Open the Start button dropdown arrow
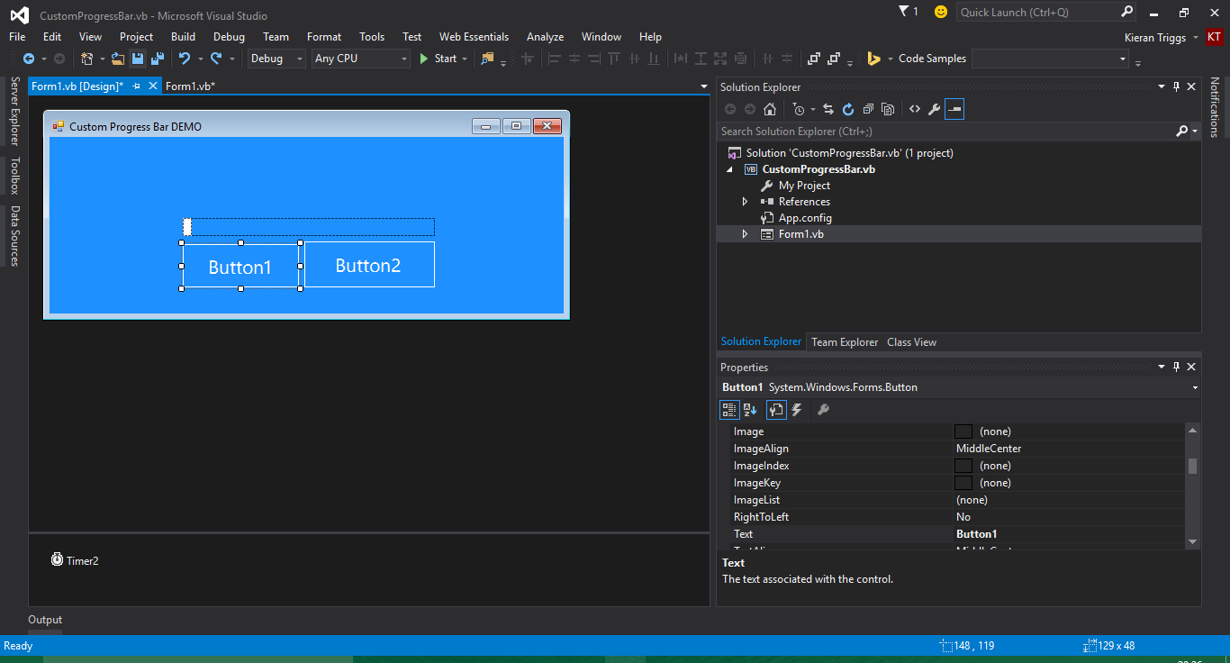 465,59
